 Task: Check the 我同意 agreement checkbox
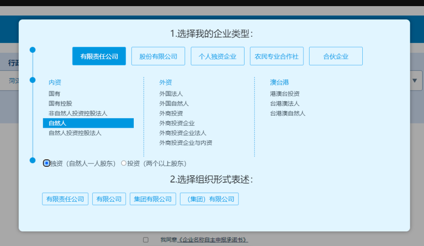click(146, 240)
